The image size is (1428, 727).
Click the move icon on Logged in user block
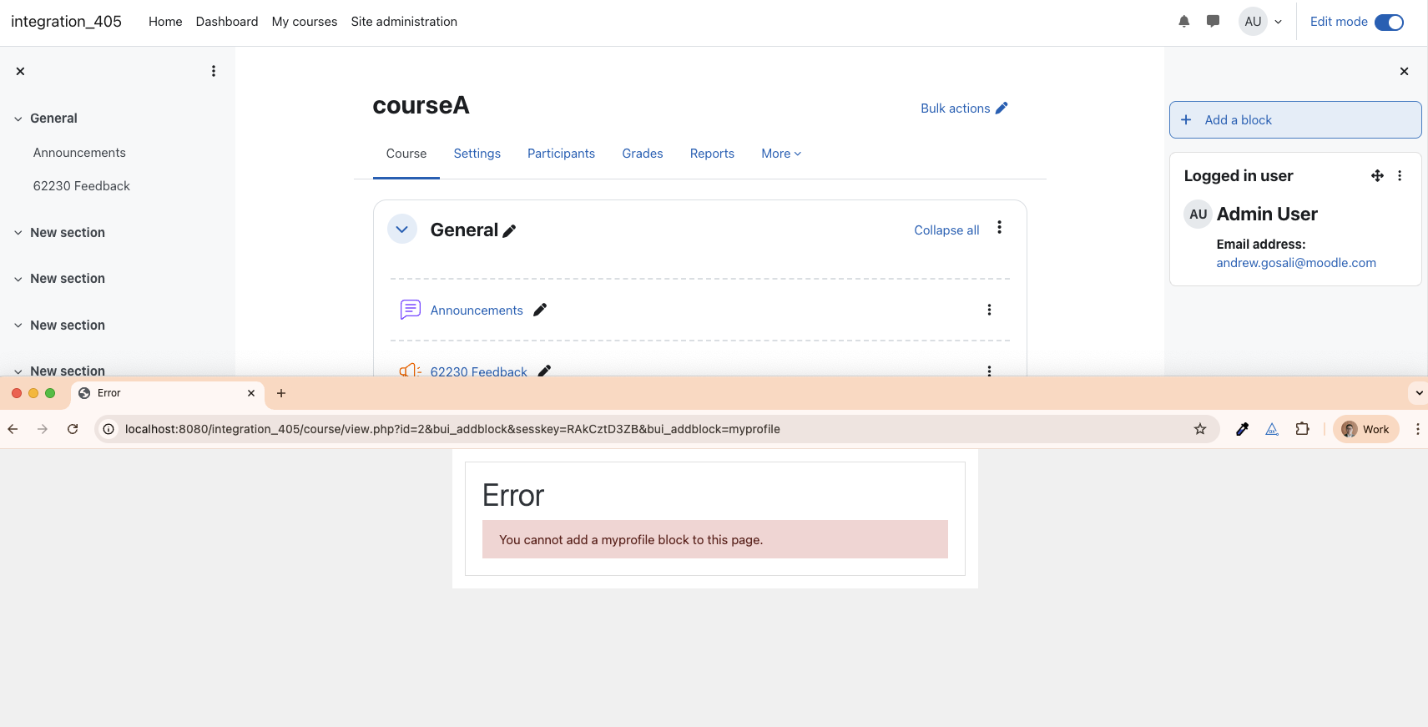(x=1377, y=175)
